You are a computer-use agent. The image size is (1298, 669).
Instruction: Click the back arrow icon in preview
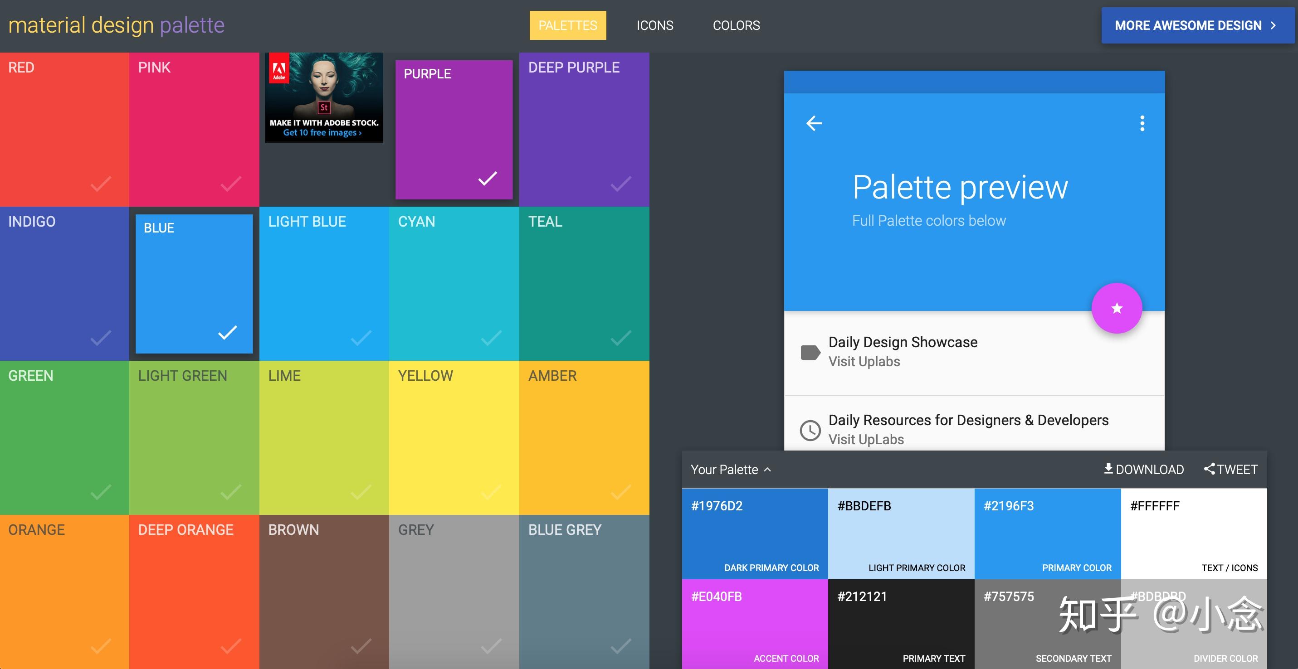[816, 123]
